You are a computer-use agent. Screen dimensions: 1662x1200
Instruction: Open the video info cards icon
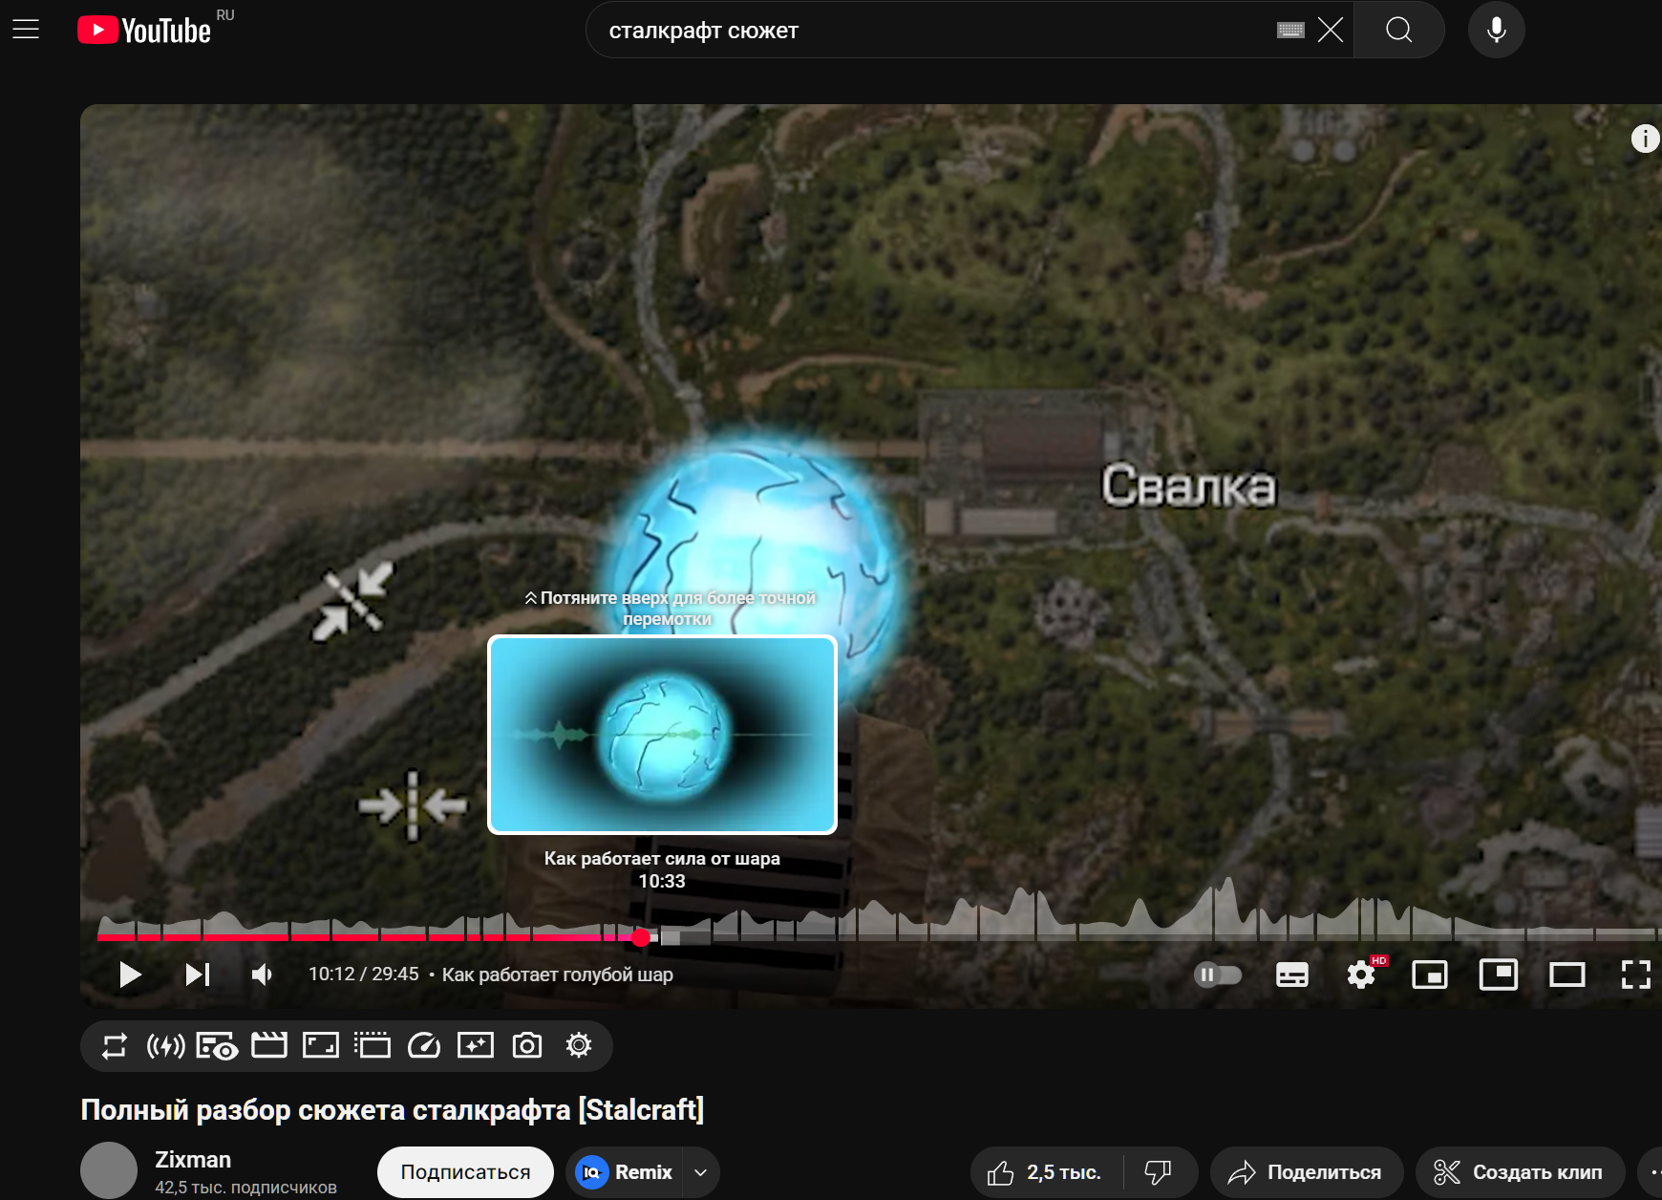tap(1645, 139)
